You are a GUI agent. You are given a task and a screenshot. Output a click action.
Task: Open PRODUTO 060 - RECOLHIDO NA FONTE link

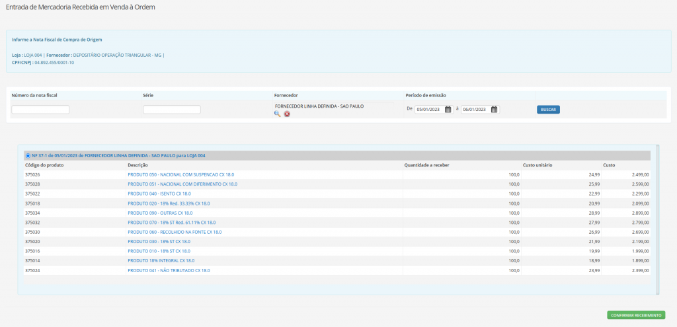(x=175, y=232)
